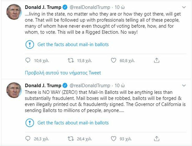Open 'Get the facts about mail-in ballots' in first tweet

[x=73, y=45]
